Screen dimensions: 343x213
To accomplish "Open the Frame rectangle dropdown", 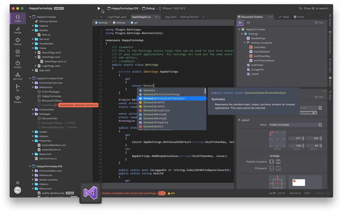I will pos(295,125).
